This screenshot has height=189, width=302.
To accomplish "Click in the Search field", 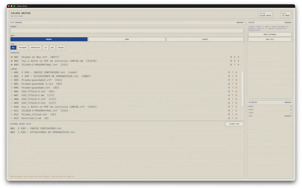I will [x=127, y=31].
